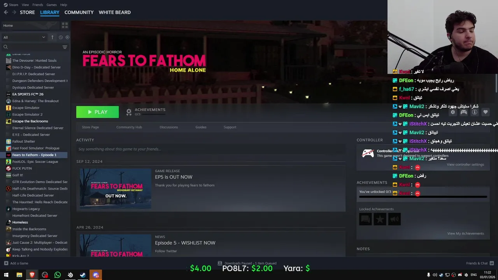This screenshot has height=280, width=498.
Task: Toggle microphone icon in system tray
Action: 428,275
